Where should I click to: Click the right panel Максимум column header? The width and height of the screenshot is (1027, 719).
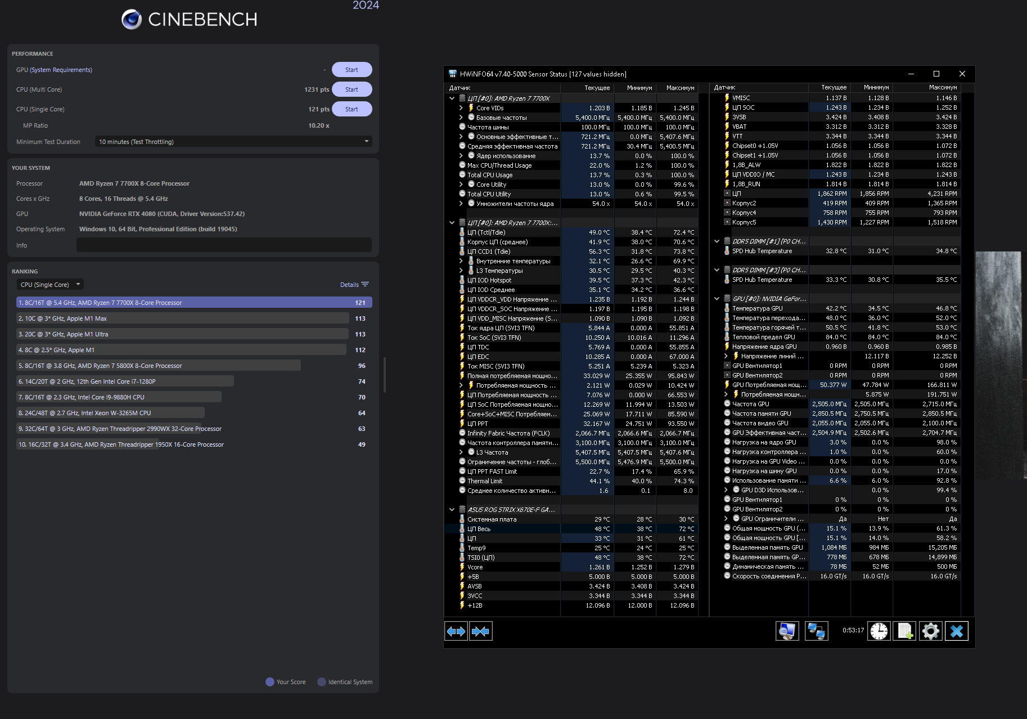click(927, 88)
